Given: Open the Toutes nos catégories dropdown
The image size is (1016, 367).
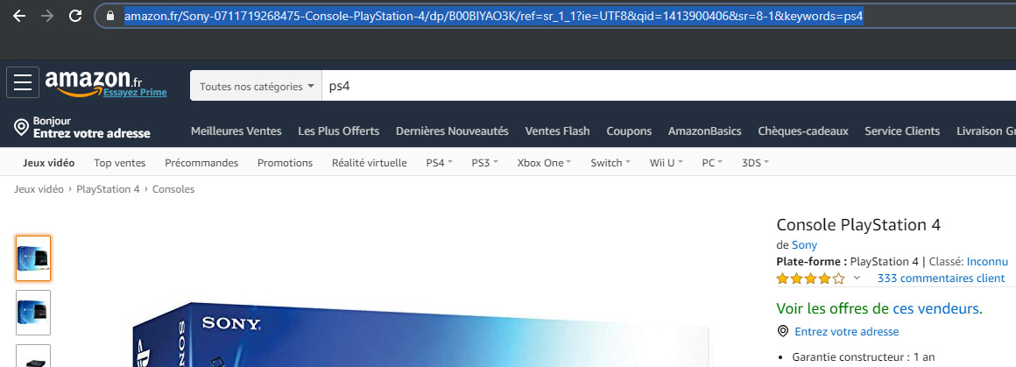Looking at the screenshot, I should 256,87.
